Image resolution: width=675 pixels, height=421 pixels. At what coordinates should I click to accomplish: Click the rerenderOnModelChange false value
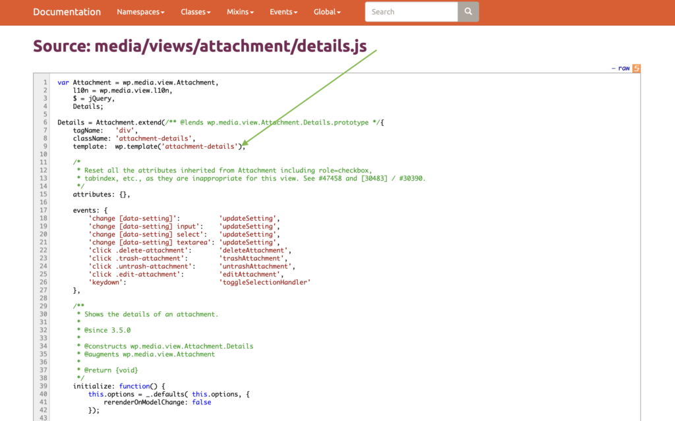[x=202, y=402]
